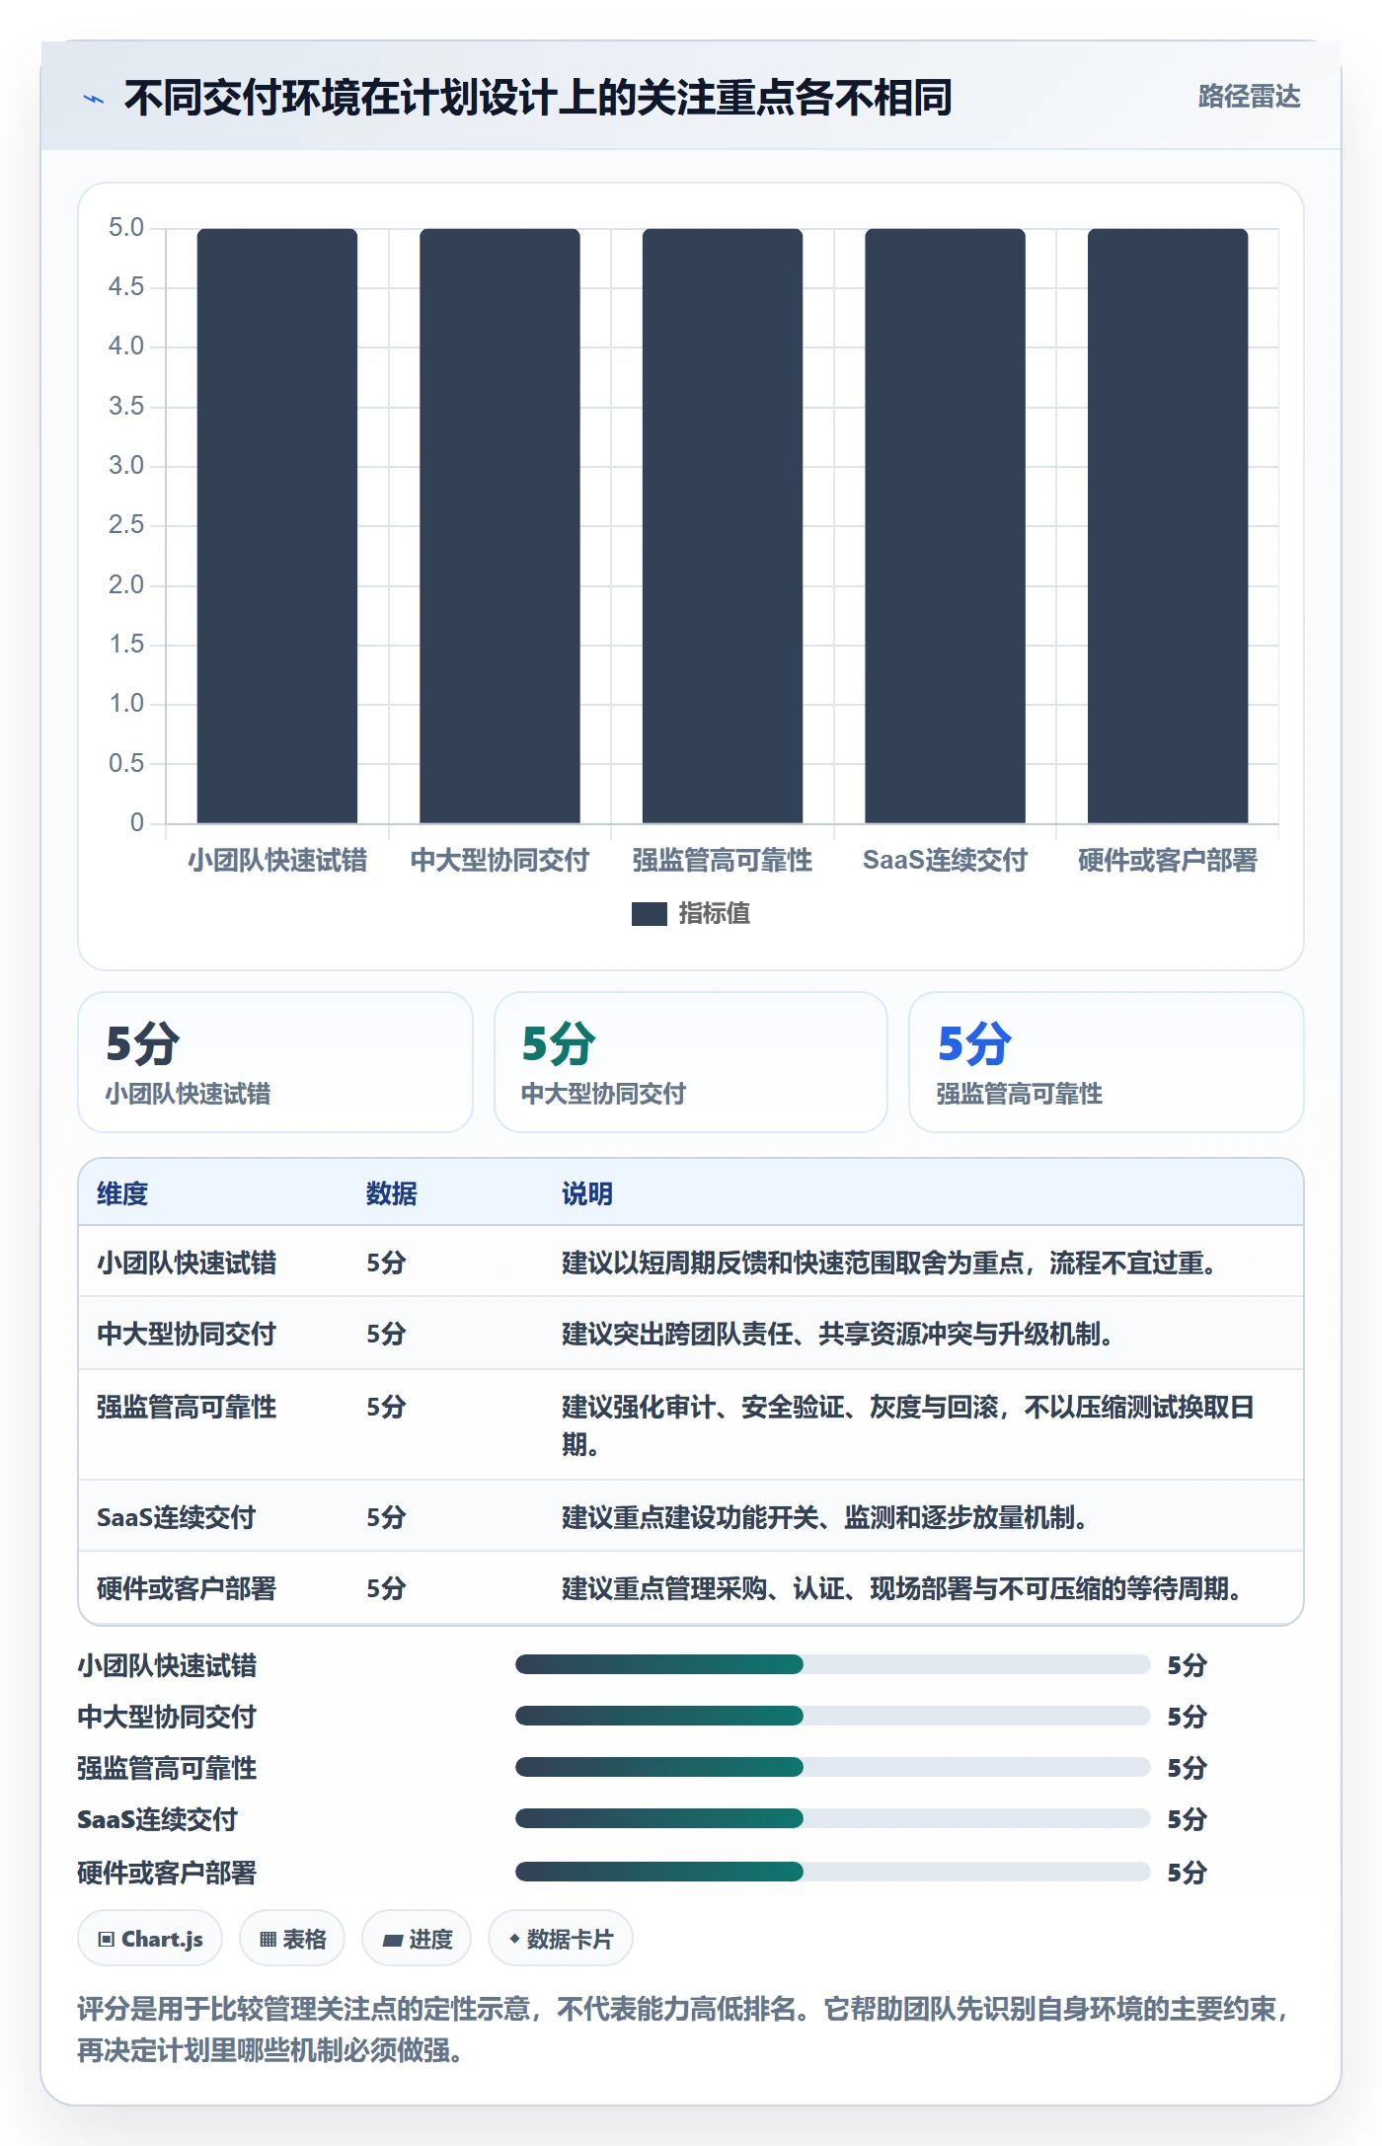Click the 路径雷达 tag in the header

[1249, 97]
